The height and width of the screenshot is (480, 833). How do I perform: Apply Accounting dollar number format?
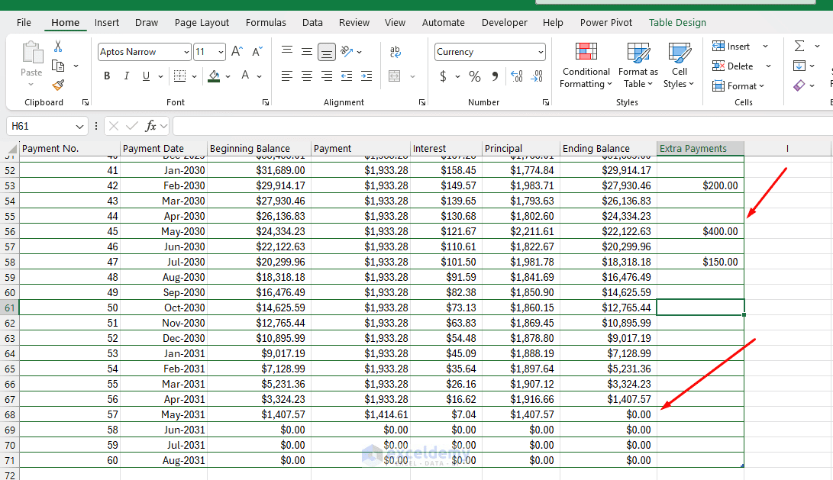(x=443, y=76)
